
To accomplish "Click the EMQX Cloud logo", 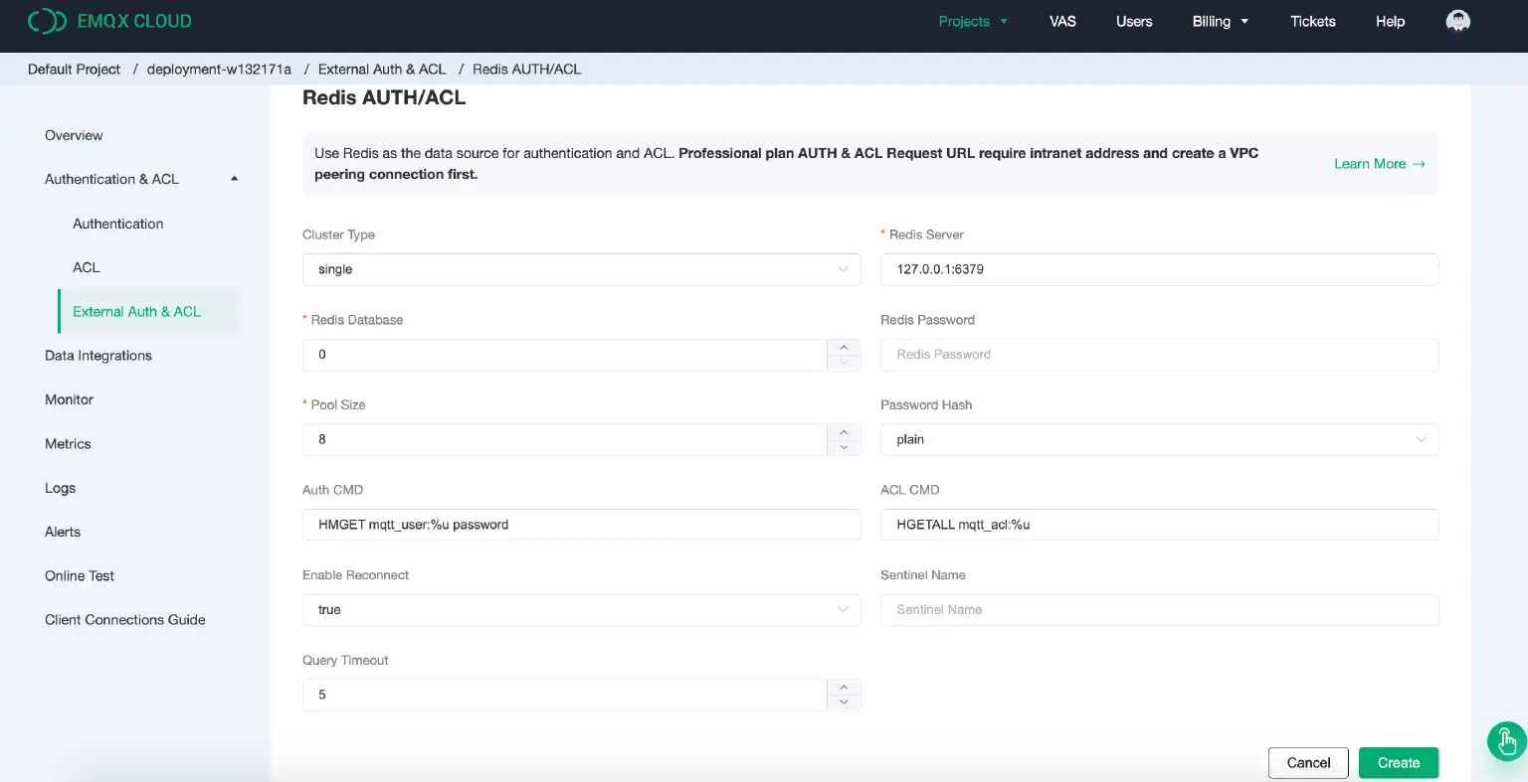I will point(109,21).
